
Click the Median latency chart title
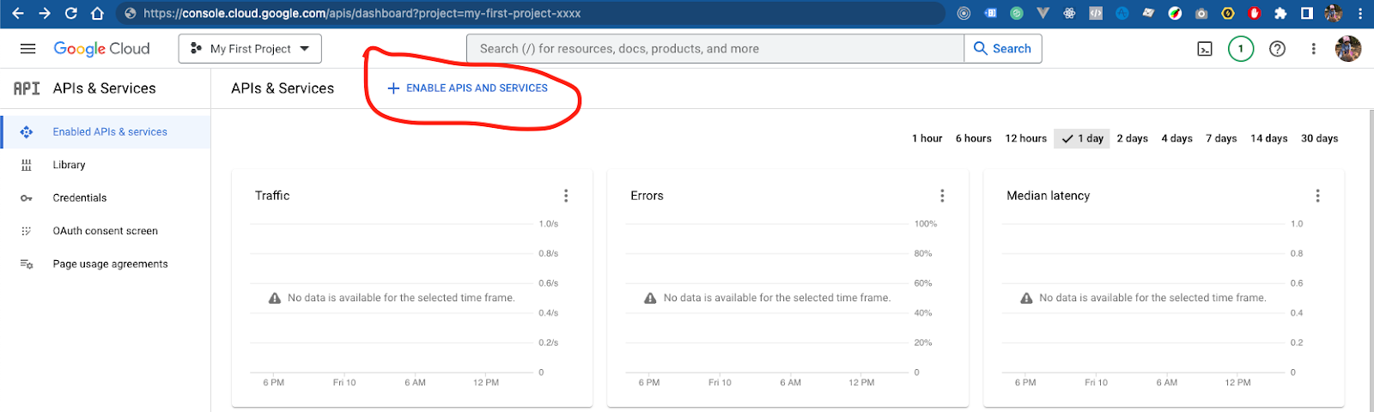click(1048, 196)
